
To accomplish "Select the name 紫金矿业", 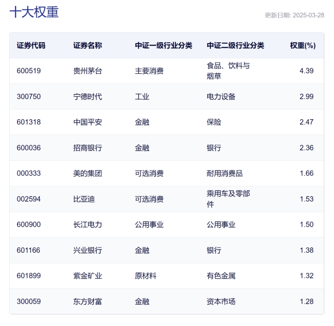I will coord(88,276).
